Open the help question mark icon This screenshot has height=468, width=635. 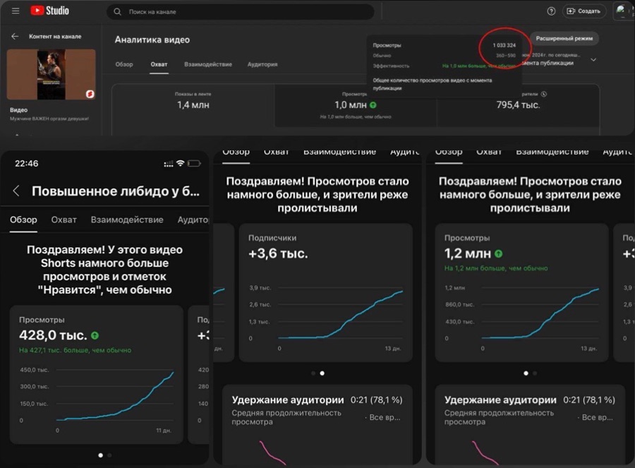tap(551, 11)
